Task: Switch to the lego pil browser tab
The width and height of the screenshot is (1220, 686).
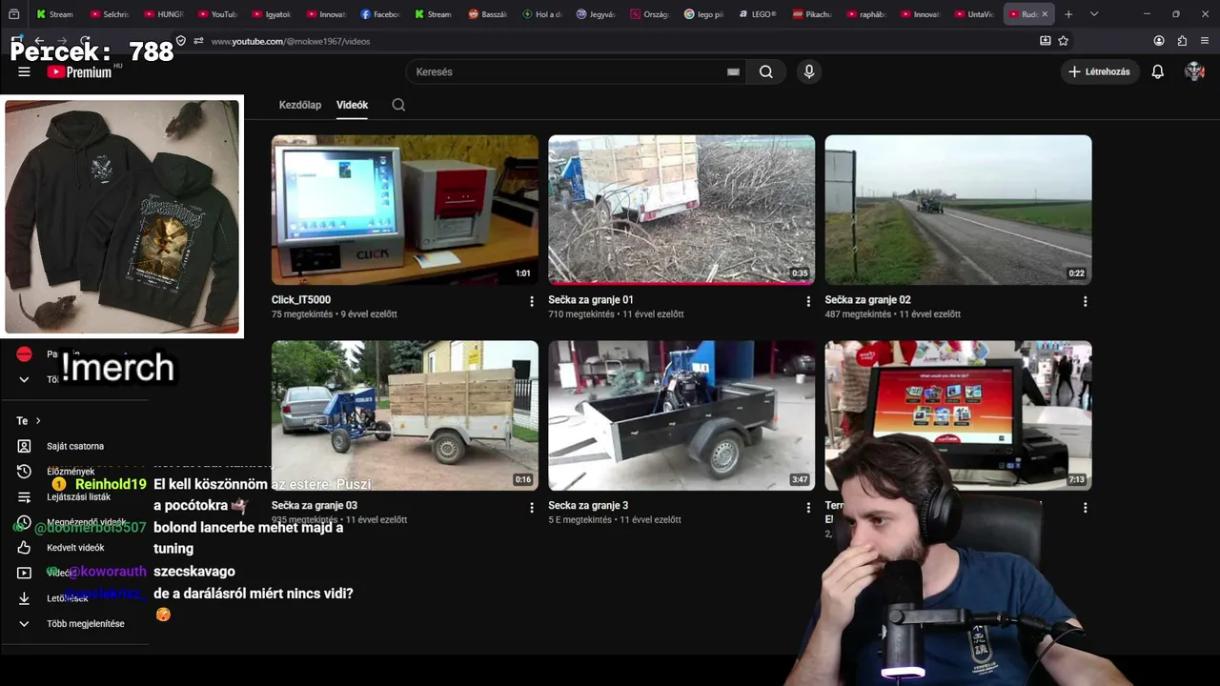Action: [704, 14]
